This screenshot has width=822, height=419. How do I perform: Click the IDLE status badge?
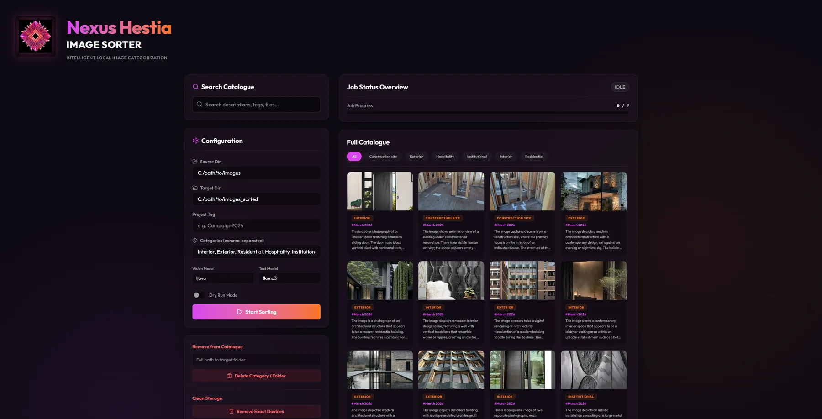tap(620, 87)
